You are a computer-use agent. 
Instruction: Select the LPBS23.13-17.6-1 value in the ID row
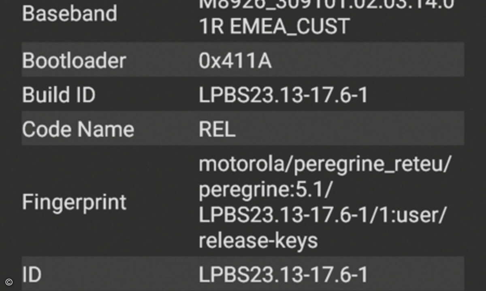coord(283,275)
